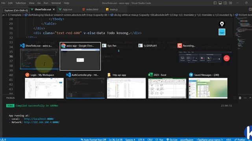Click the Problems panel tab
Screen dimensions: 252x141
coord(11,98)
